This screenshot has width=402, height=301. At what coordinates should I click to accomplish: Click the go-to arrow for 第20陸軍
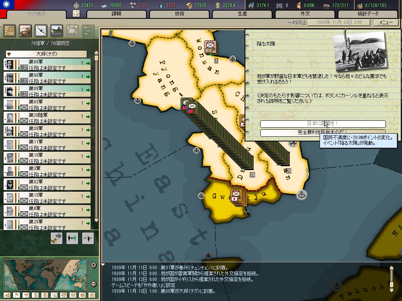point(88,116)
